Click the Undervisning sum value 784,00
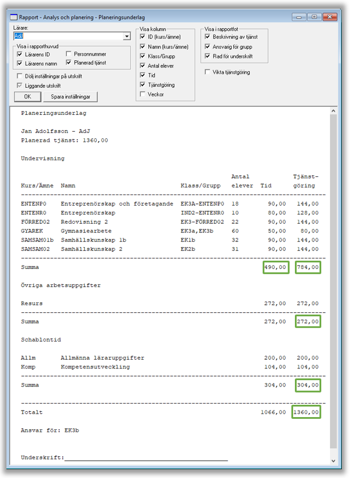The image size is (350, 478). click(x=308, y=267)
